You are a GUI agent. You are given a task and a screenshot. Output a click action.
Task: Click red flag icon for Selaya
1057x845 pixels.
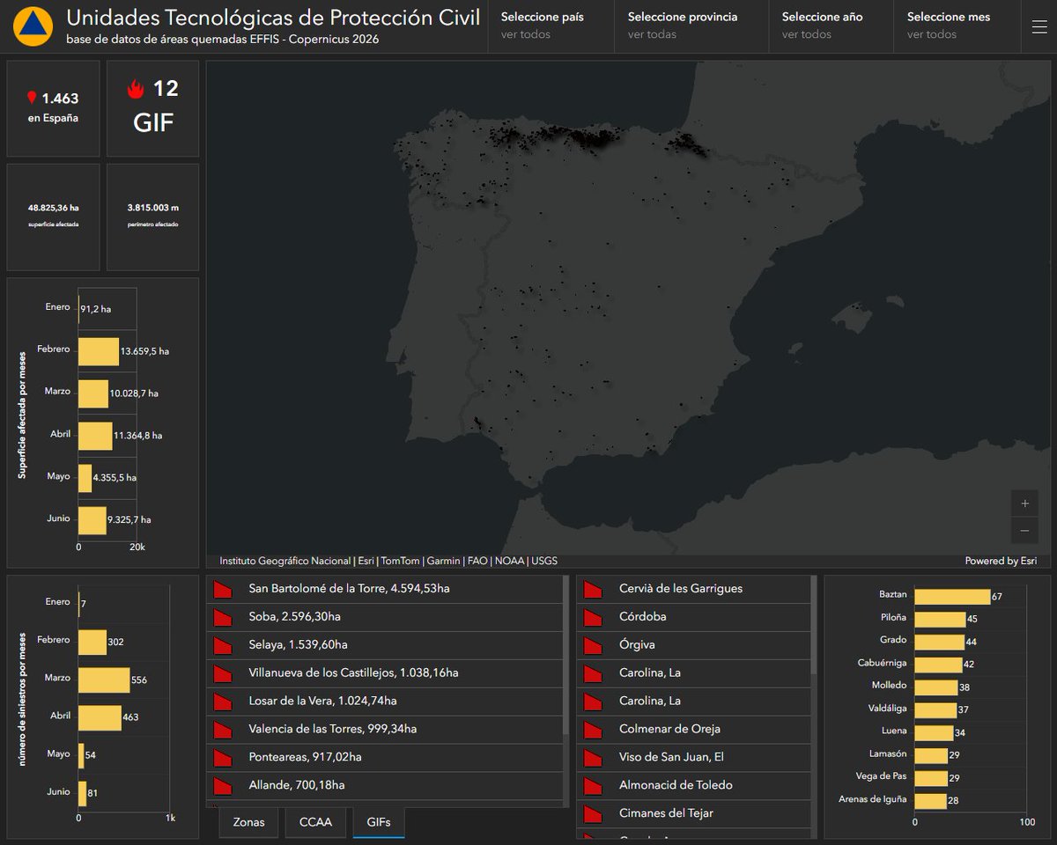tap(223, 645)
